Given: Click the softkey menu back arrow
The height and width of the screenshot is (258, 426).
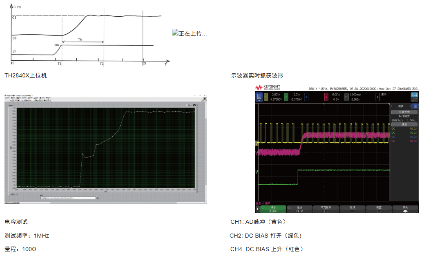Looking at the screenshot, I should [x=258, y=209].
